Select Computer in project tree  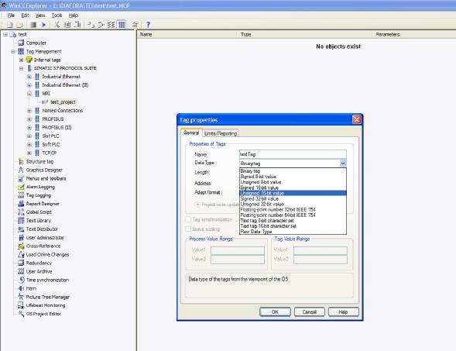pyautogui.click(x=36, y=43)
